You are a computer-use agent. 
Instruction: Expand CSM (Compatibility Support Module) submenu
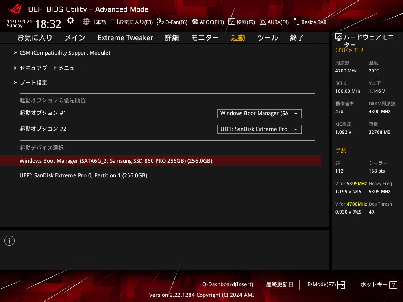pos(65,53)
